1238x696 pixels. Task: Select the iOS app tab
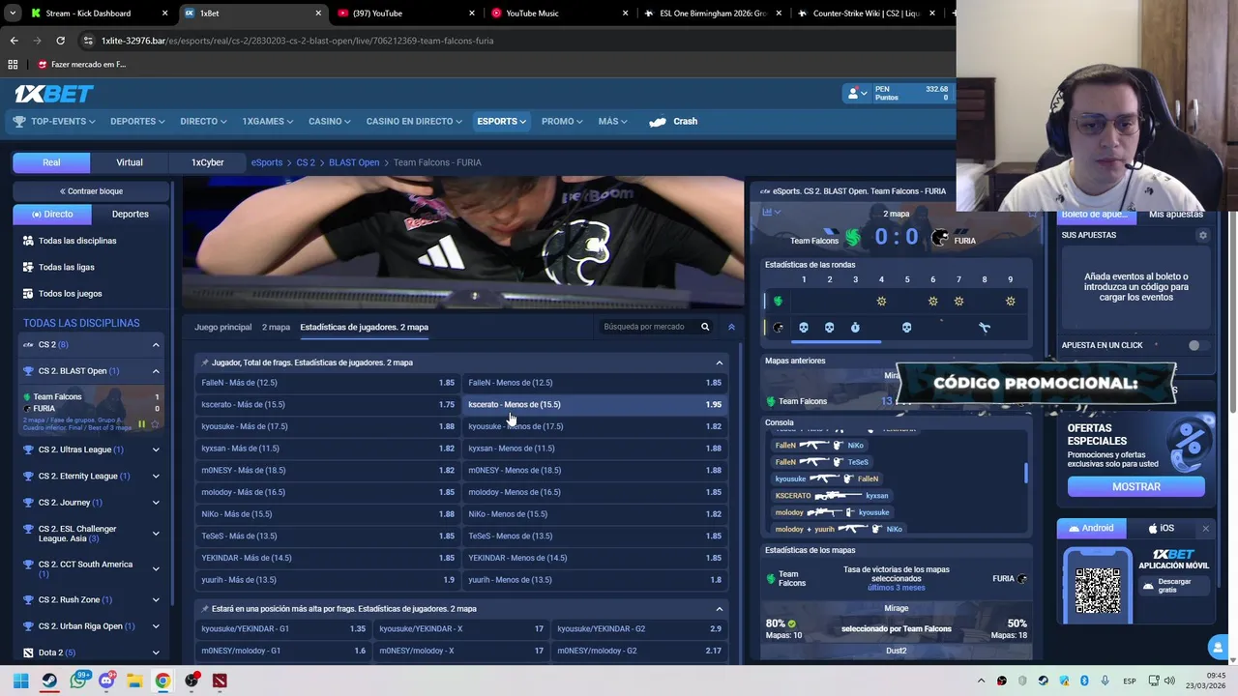(1161, 528)
